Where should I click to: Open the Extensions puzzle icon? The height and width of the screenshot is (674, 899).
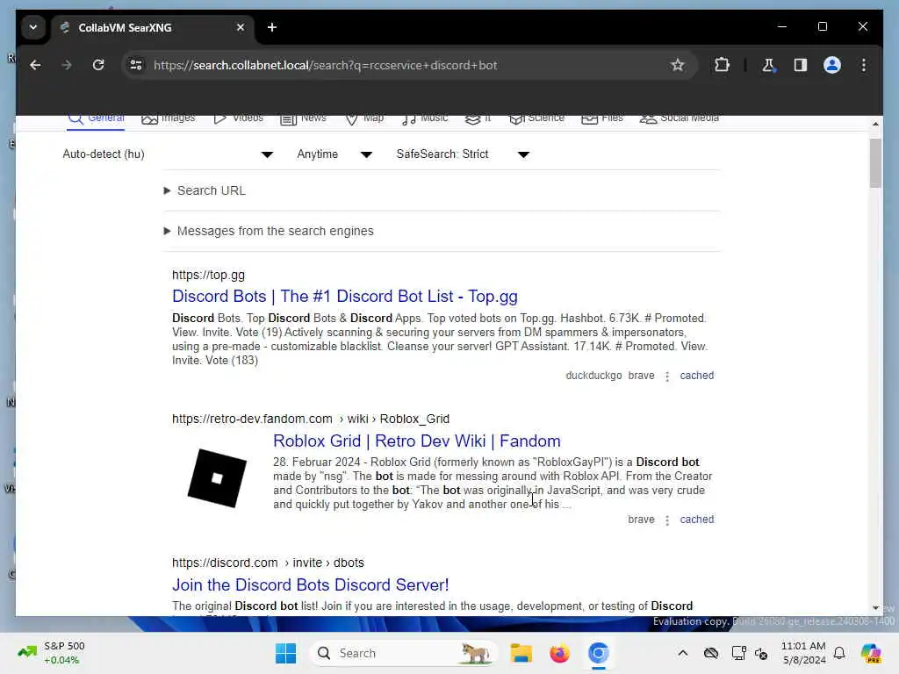pos(722,65)
